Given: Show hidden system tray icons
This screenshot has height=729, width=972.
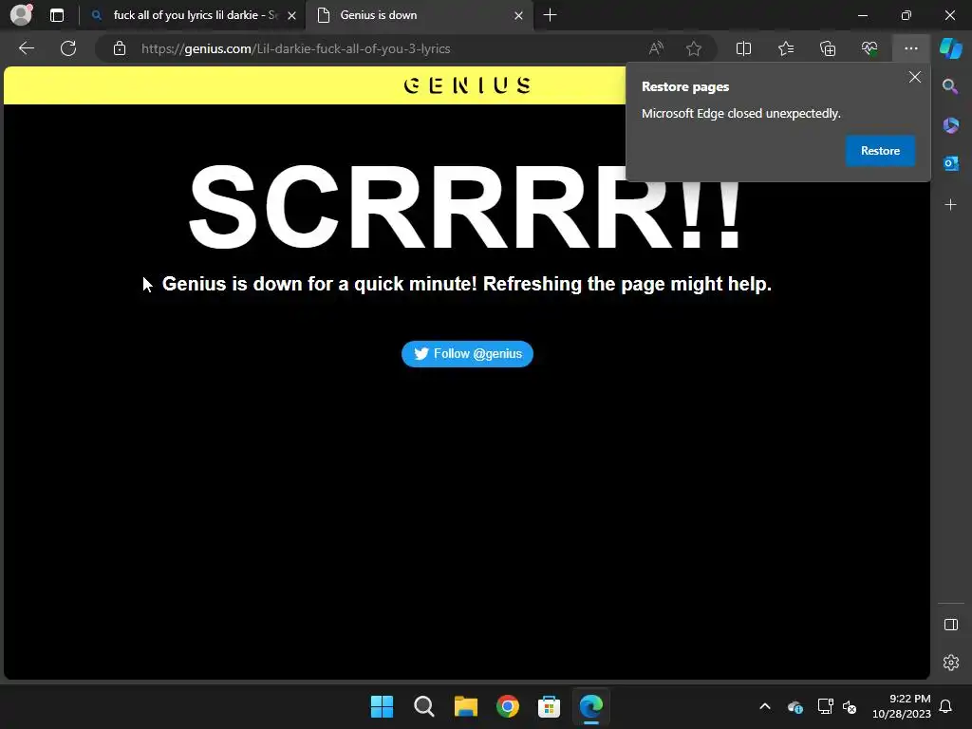Looking at the screenshot, I should 765,706.
